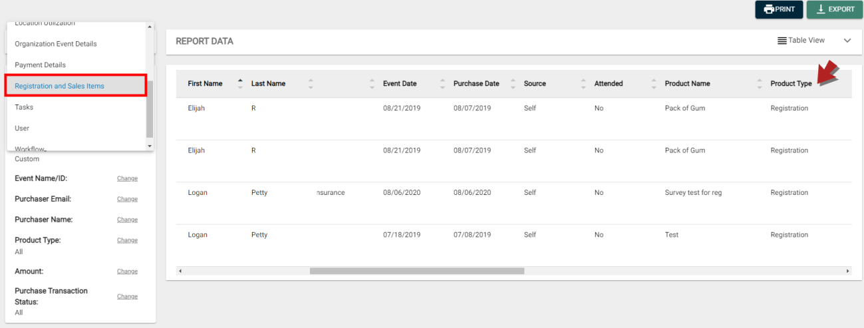Click the Survey test for reg cell
864x328 pixels.
point(693,192)
